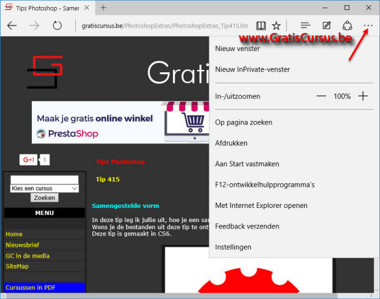Screen dimensions: 380x299
Task: Select Afdrukken menu entry
Action: (x=231, y=143)
